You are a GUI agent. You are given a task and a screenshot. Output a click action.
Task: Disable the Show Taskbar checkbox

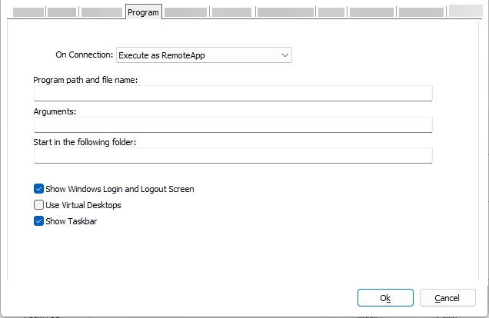(x=39, y=221)
